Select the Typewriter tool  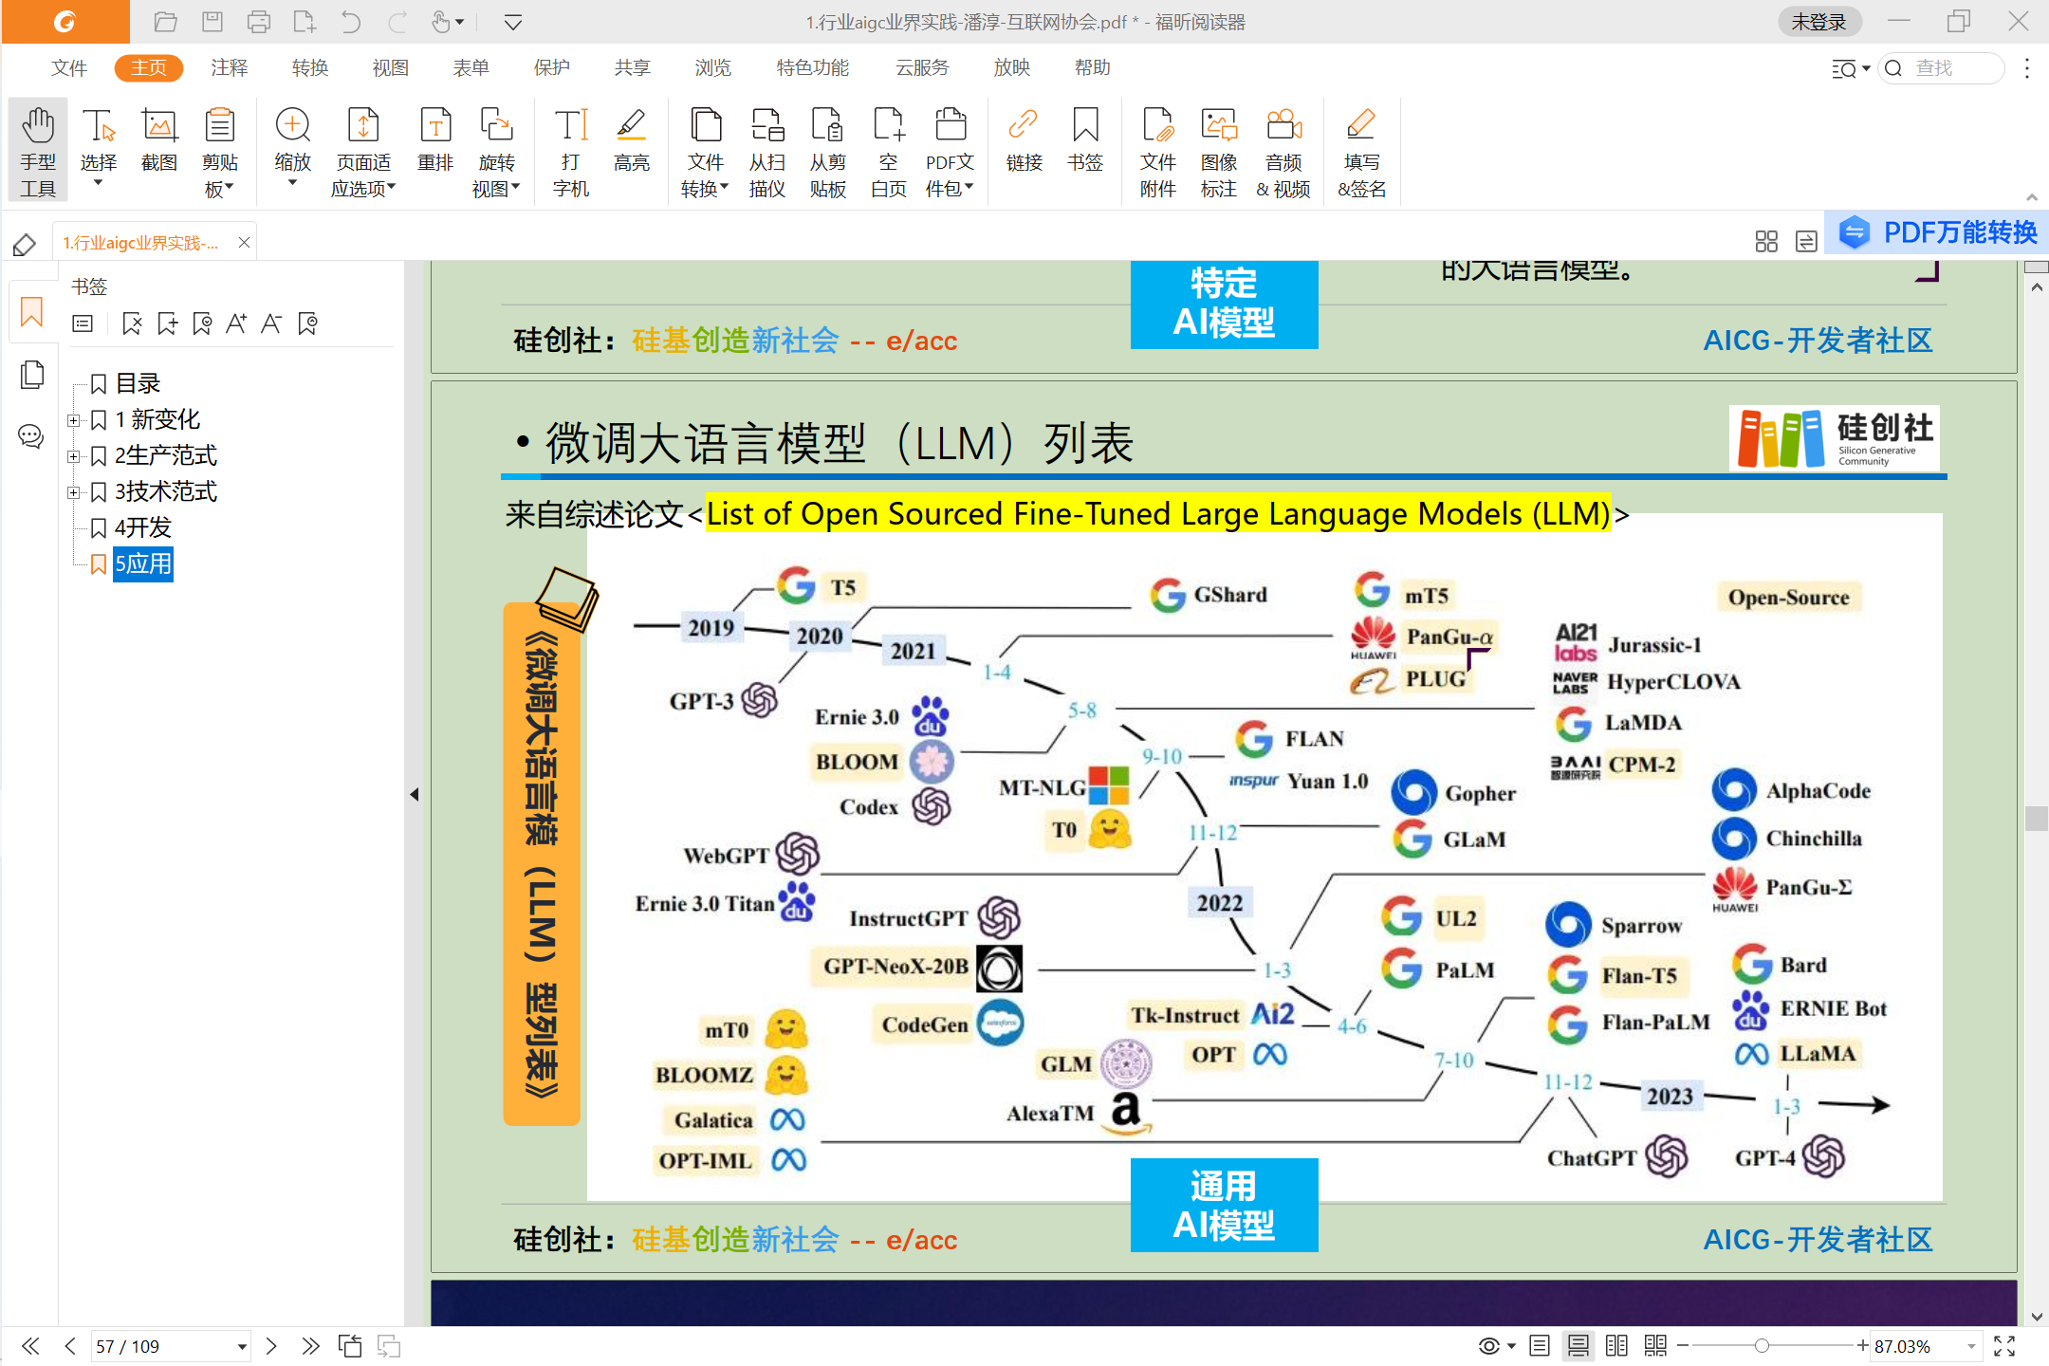571,150
